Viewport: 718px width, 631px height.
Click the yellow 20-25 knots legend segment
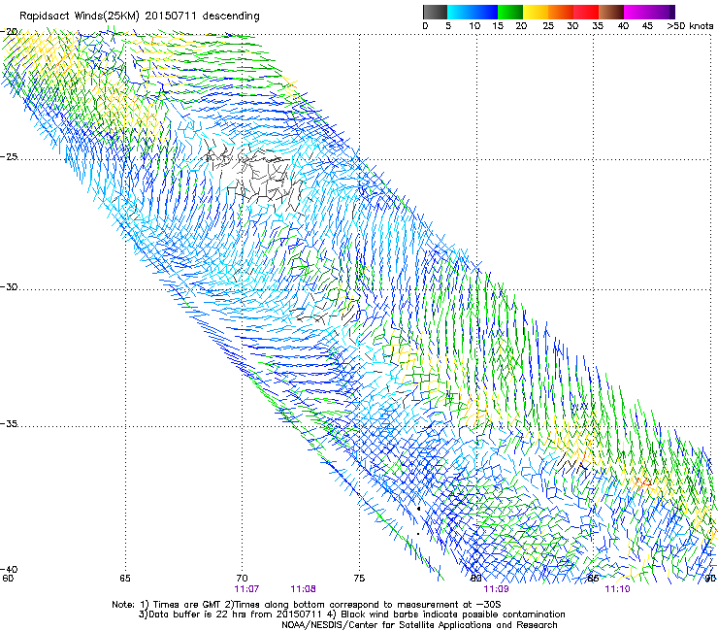click(536, 12)
